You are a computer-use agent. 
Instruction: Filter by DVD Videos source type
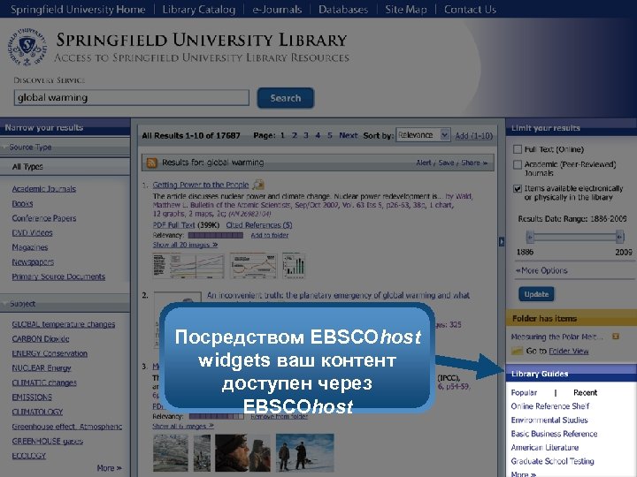(x=32, y=233)
